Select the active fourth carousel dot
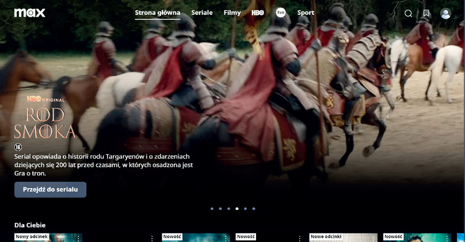The width and height of the screenshot is (465, 242). (237, 209)
